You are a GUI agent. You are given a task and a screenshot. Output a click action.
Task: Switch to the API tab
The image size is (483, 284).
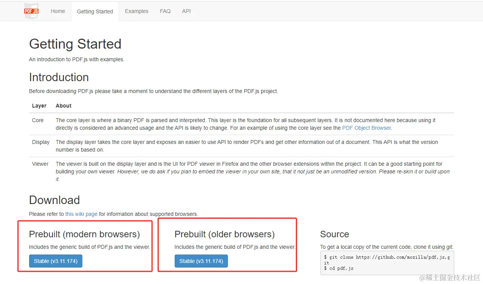click(x=187, y=11)
